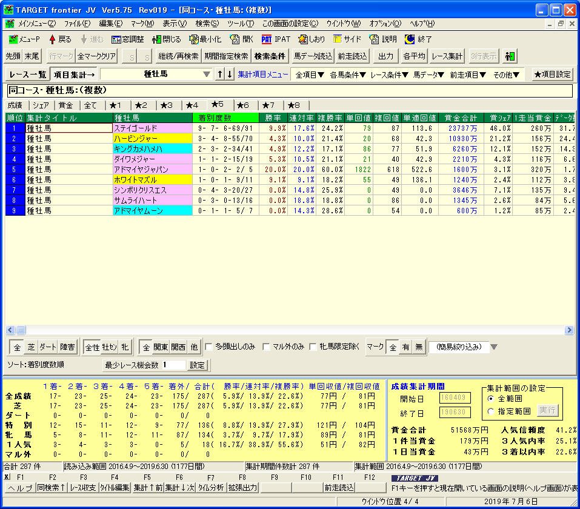Add a bookmark with the しおり icon

point(312,39)
